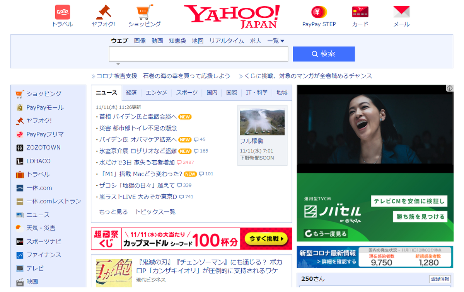
Task: Click the ad info icon on video ad
Action: [449, 88]
